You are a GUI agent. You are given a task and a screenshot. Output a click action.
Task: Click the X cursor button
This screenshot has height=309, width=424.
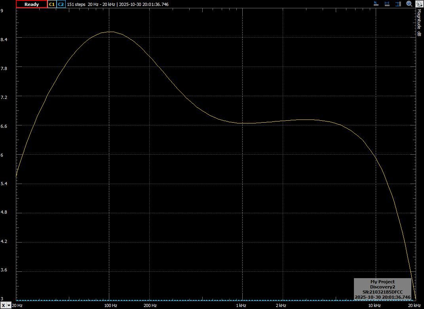(4, 305)
